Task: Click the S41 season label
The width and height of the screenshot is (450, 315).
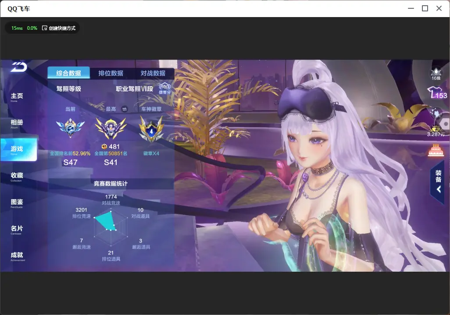Action: 111,162
